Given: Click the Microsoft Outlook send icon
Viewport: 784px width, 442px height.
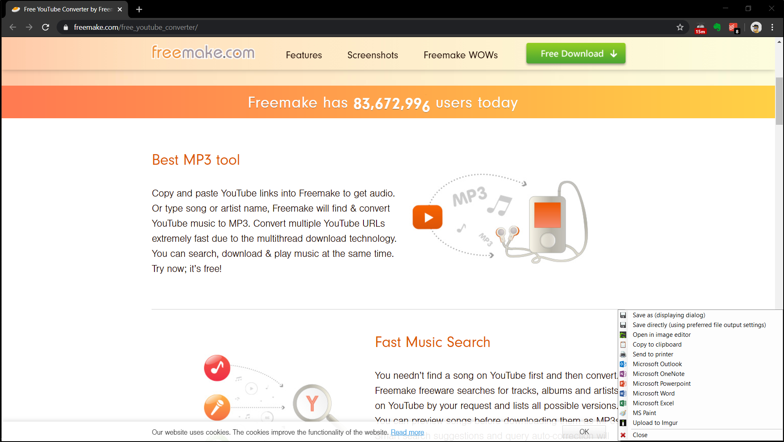Looking at the screenshot, I should click(x=623, y=364).
